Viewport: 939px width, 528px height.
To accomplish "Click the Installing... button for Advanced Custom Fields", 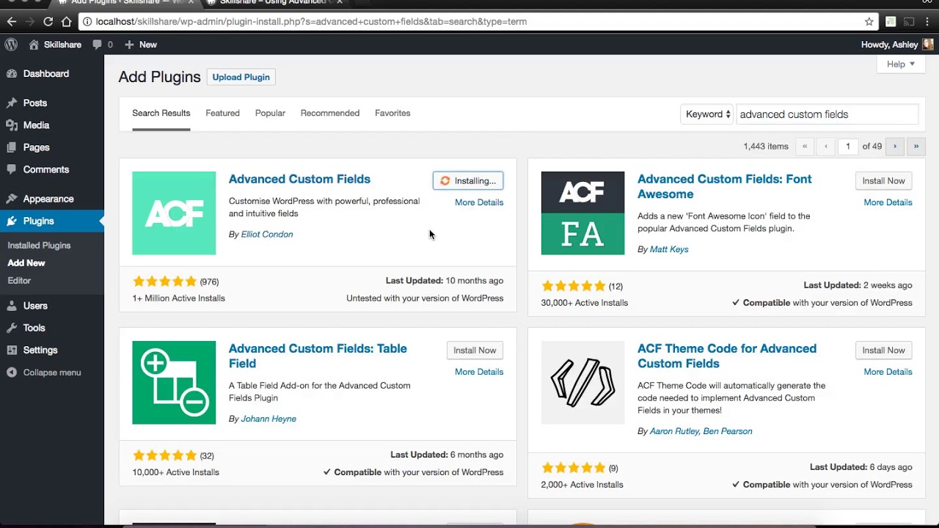I will 468,181.
